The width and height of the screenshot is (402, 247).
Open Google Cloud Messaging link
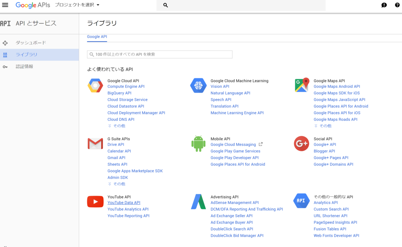tap(233, 145)
